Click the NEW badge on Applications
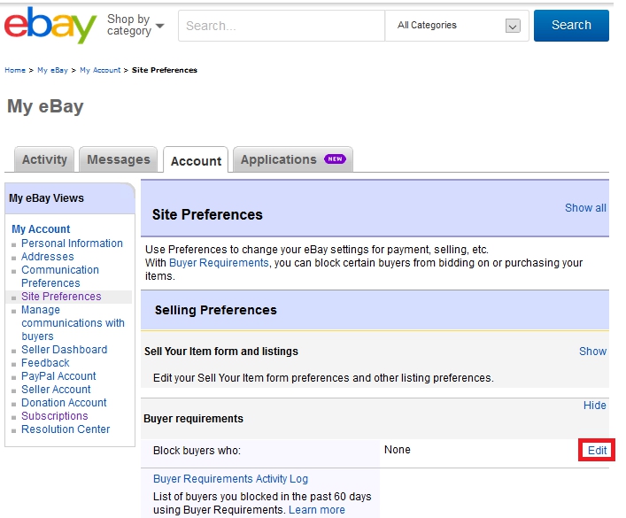626x518 pixels. click(335, 159)
